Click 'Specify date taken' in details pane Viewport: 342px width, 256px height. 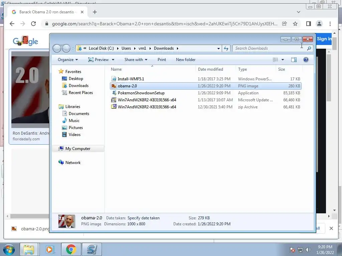pos(144,218)
